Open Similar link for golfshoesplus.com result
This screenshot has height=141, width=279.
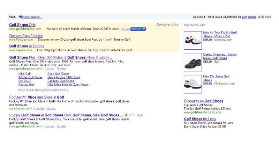61,68
